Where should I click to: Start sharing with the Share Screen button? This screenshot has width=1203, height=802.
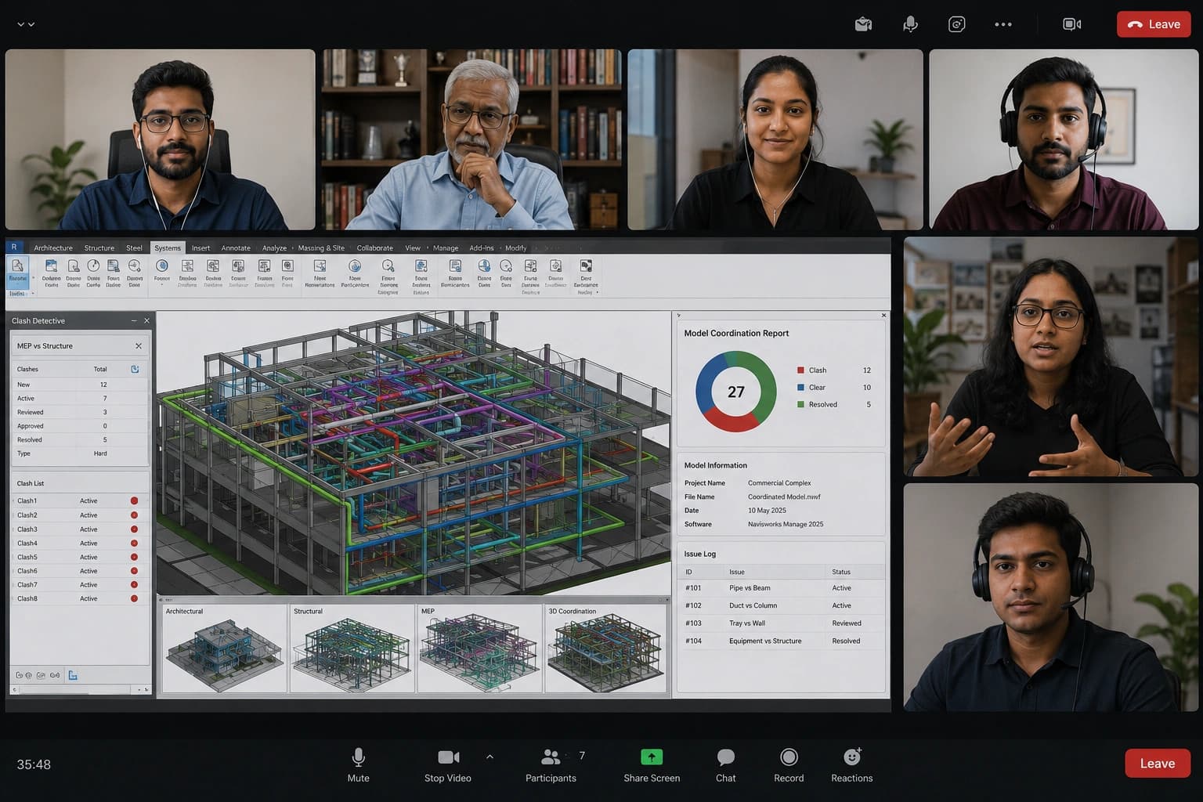(x=652, y=765)
